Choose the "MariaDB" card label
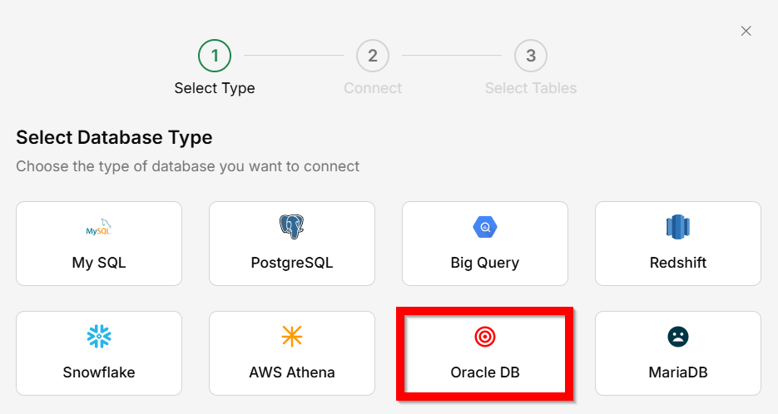Viewport: 778px width, 414px height. click(678, 372)
